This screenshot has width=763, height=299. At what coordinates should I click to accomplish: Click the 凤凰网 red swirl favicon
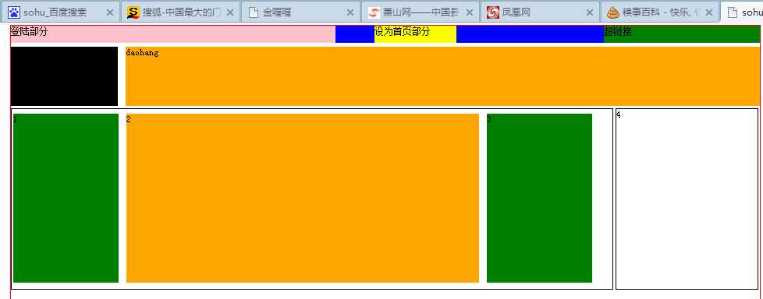tap(493, 12)
